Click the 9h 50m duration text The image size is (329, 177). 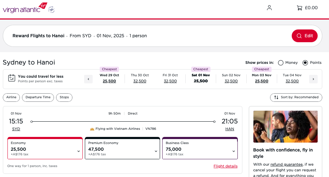tap(115, 114)
